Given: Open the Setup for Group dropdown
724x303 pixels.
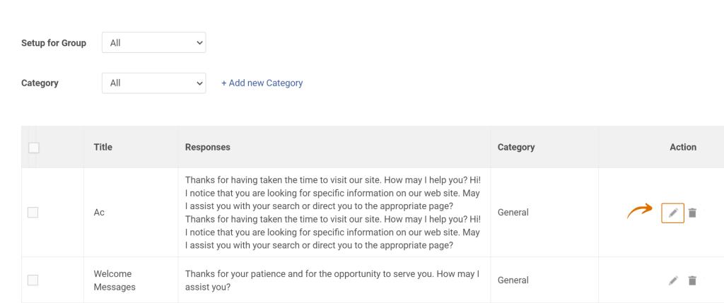Looking at the screenshot, I should [153, 42].
